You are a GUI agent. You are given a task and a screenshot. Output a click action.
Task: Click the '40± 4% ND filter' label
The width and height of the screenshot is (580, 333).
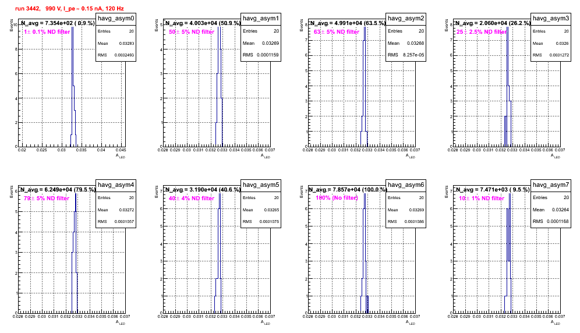click(x=192, y=199)
